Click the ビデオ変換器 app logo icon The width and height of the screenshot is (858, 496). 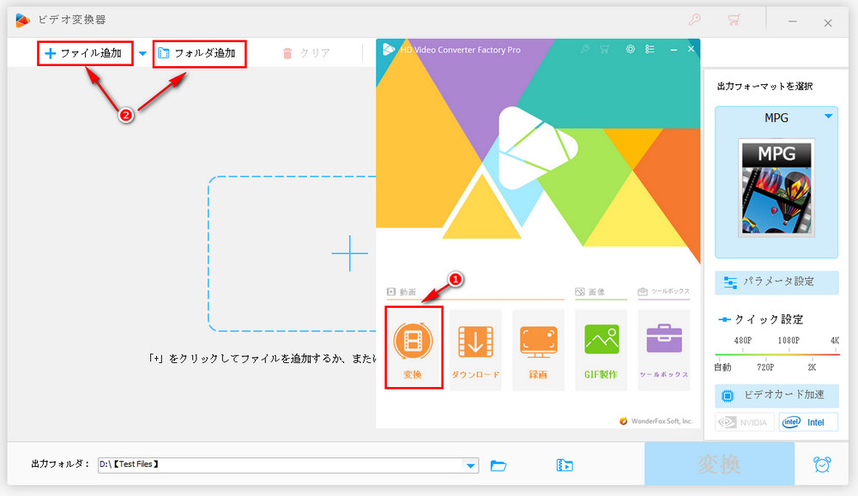(22, 21)
